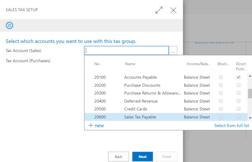The width and height of the screenshot is (252, 162).
Task: Toggle Direct Posting checkbox for Sales Tax Payable
Action: (238, 117)
